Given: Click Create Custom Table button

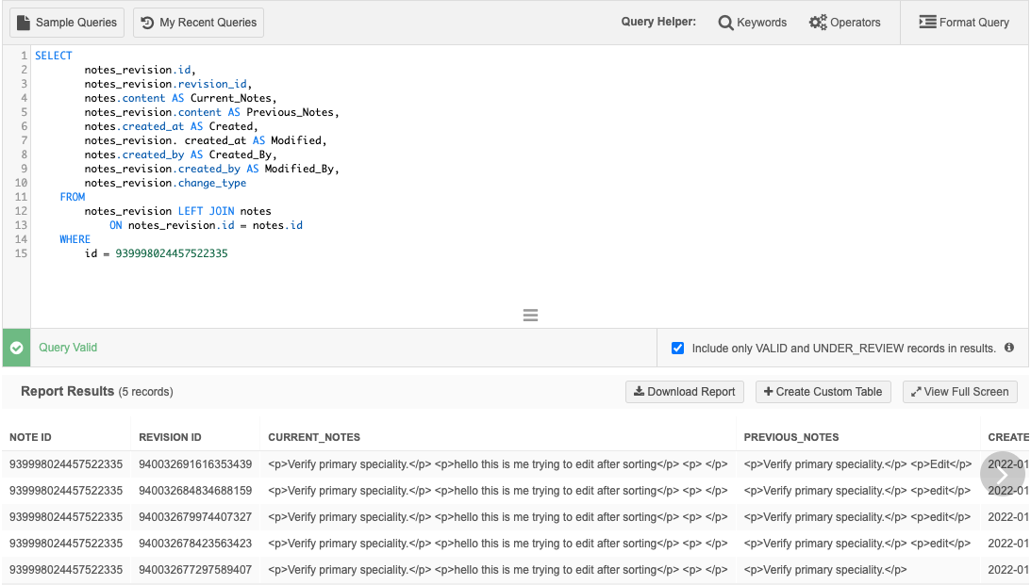Looking at the screenshot, I should pos(823,392).
